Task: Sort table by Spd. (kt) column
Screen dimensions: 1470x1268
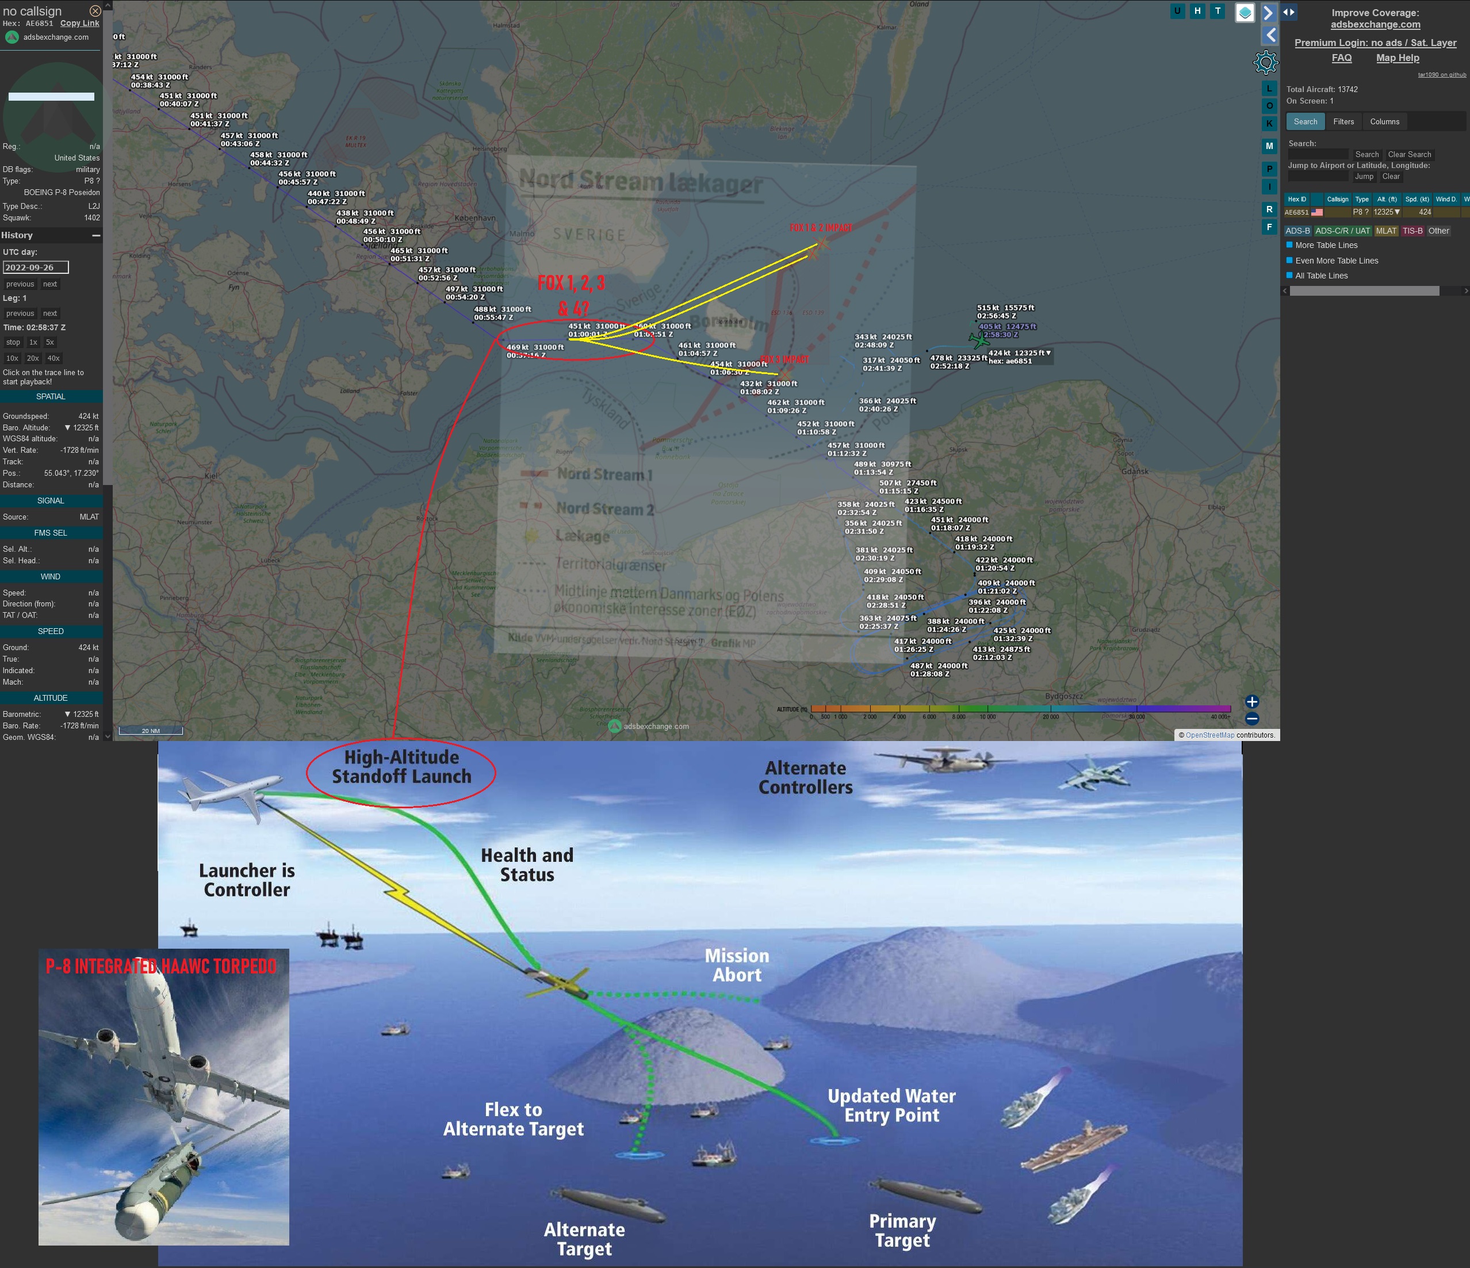Action: point(1417,200)
